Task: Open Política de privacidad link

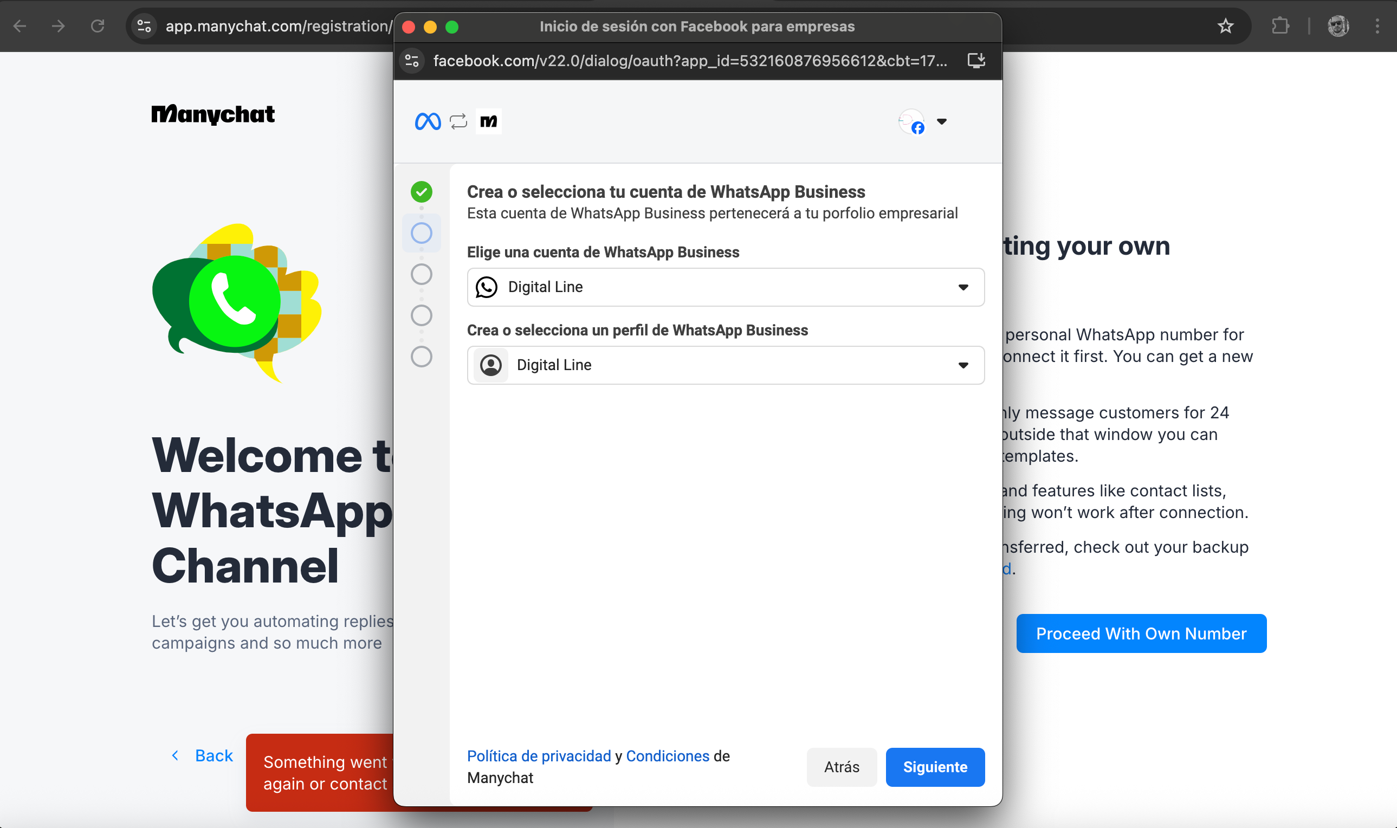Action: 539,755
